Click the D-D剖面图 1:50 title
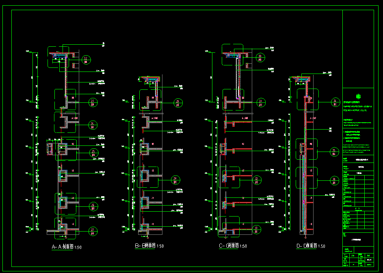The width and height of the screenshot is (383, 273). 310,246
